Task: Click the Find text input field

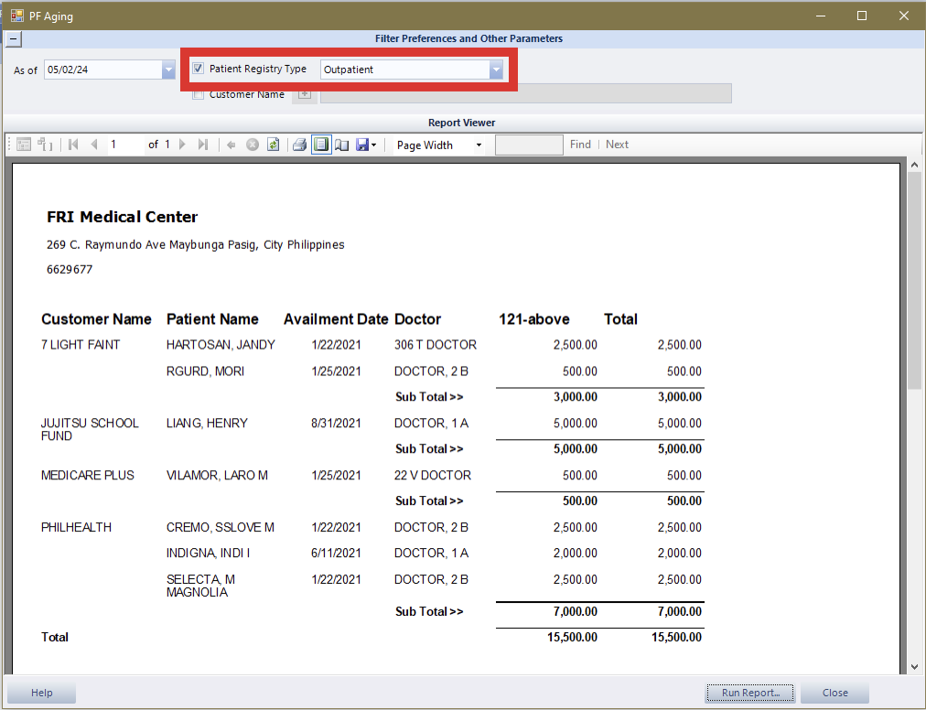Action: tap(529, 145)
